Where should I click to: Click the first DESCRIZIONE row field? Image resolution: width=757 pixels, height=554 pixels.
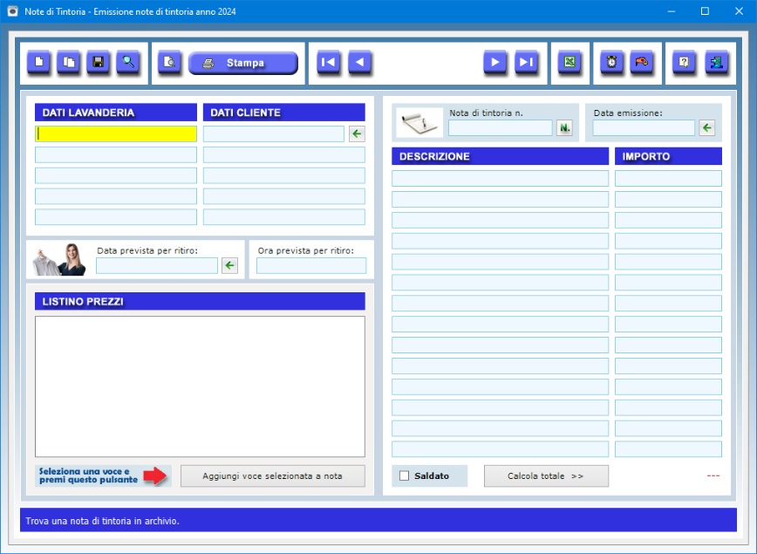coord(501,178)
